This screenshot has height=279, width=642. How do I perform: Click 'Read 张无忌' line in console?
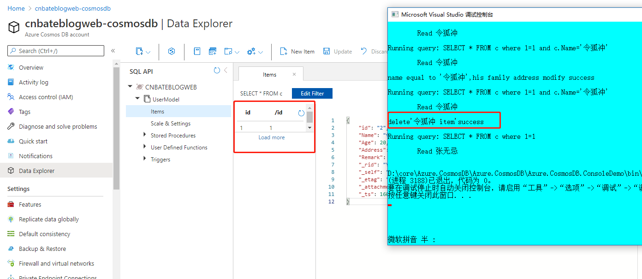pos(437,151)
